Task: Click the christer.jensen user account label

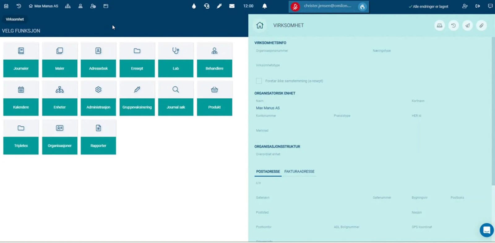Action: 328,6
